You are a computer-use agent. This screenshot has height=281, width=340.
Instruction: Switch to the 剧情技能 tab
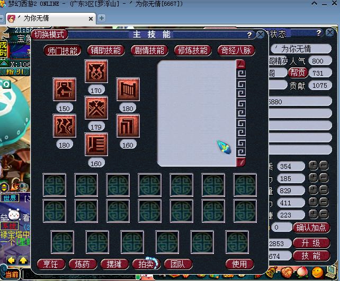[149, 50]
